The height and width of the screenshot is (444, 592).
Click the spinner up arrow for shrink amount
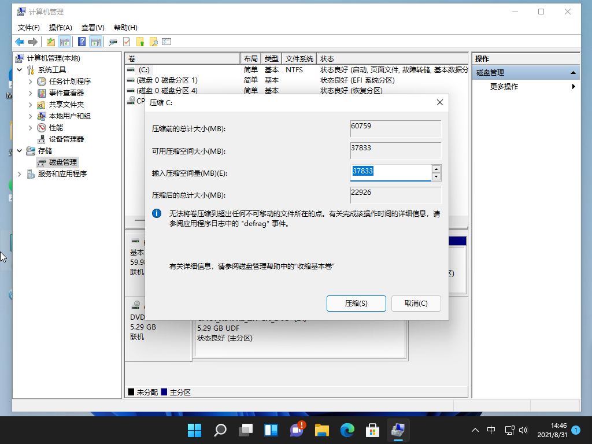tap(436, 169)
